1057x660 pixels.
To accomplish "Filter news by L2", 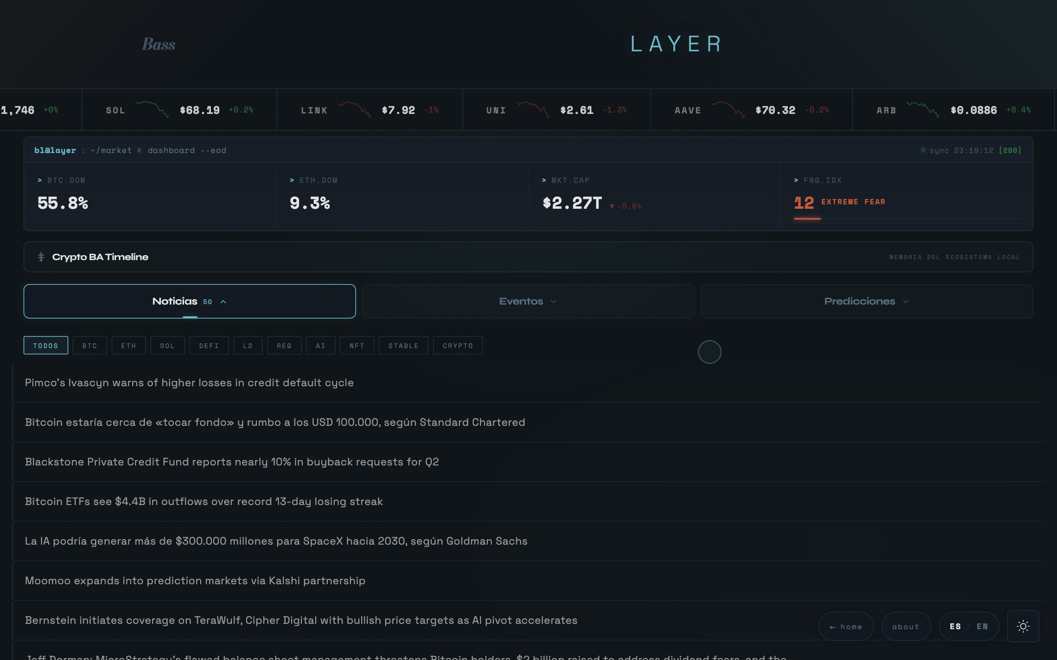I will pos(248,345).
